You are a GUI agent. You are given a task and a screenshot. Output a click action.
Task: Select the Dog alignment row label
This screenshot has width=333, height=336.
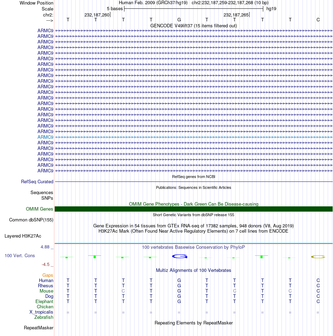point(49,296)
